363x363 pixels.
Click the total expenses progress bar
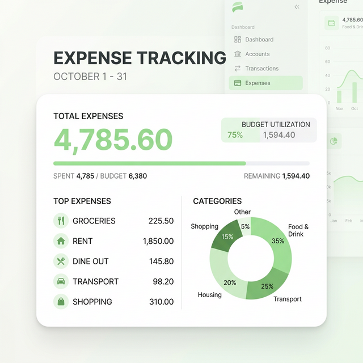pyautogui.click(x=181, y=163)
